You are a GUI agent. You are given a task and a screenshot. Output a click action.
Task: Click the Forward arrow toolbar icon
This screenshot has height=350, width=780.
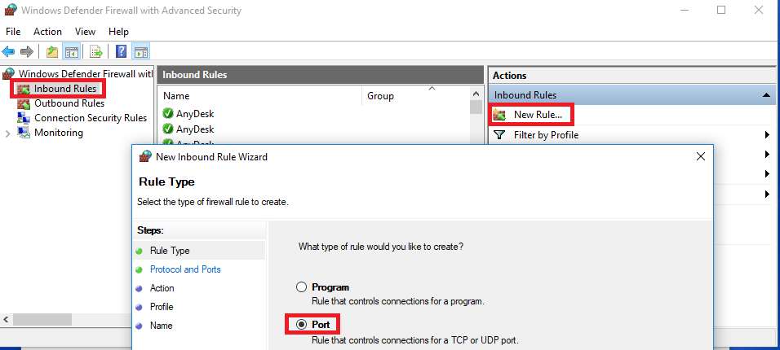point(27,52)
